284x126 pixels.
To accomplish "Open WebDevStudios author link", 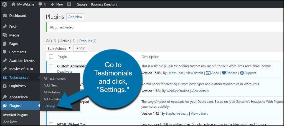I will click(178, 91).
